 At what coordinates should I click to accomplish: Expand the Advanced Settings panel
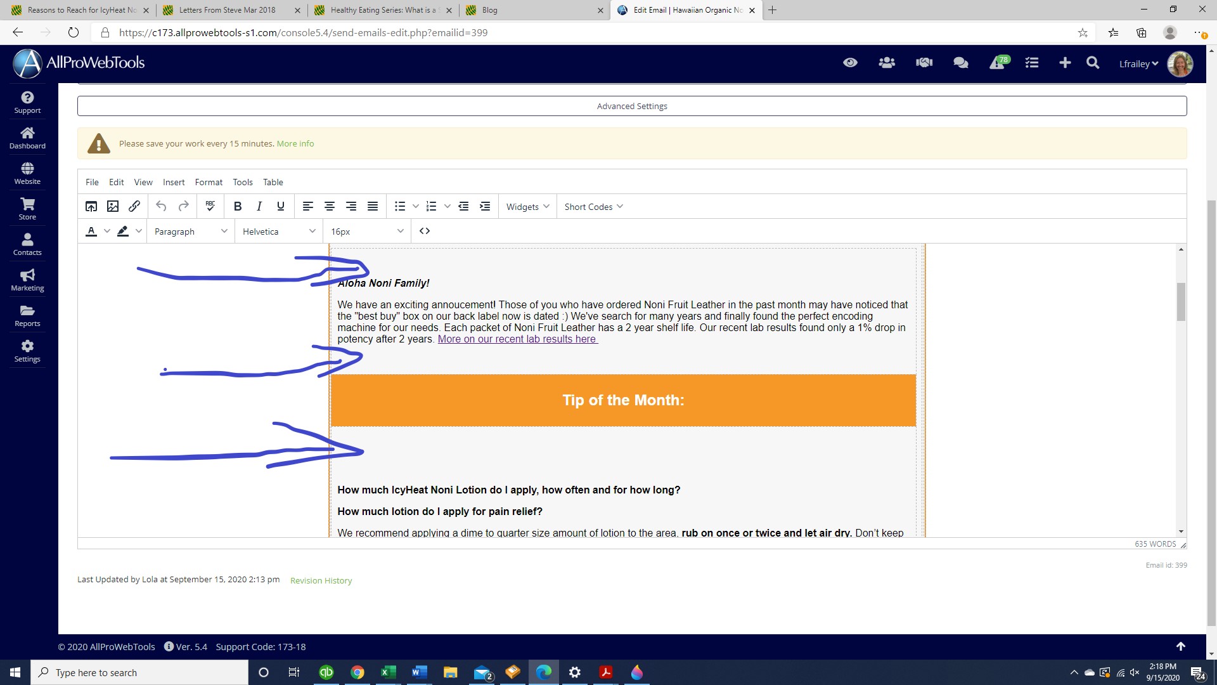(632, 106)
